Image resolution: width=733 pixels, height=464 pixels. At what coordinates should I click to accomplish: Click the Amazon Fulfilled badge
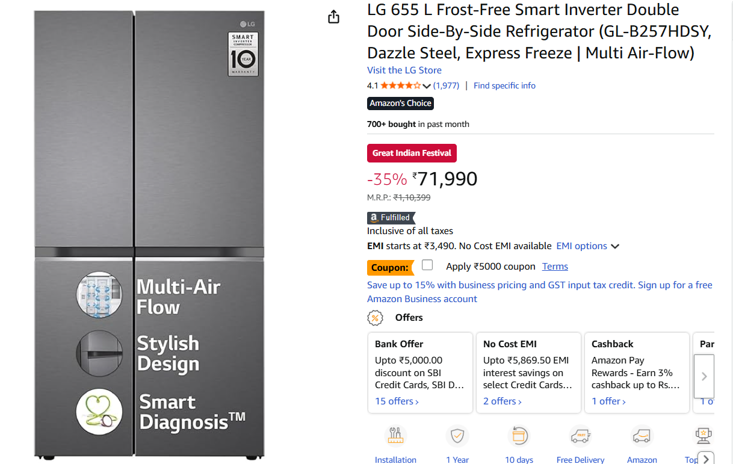391,218
